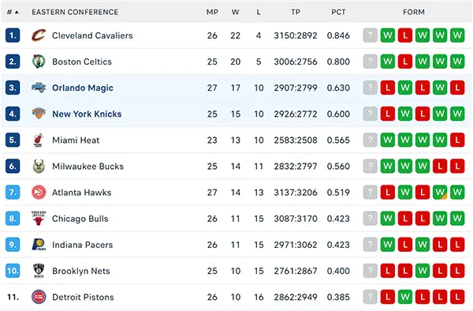Click the Cleveland Cavaliers team logo
The width and height of the screenshot is (473, 311).
[39, 36]
